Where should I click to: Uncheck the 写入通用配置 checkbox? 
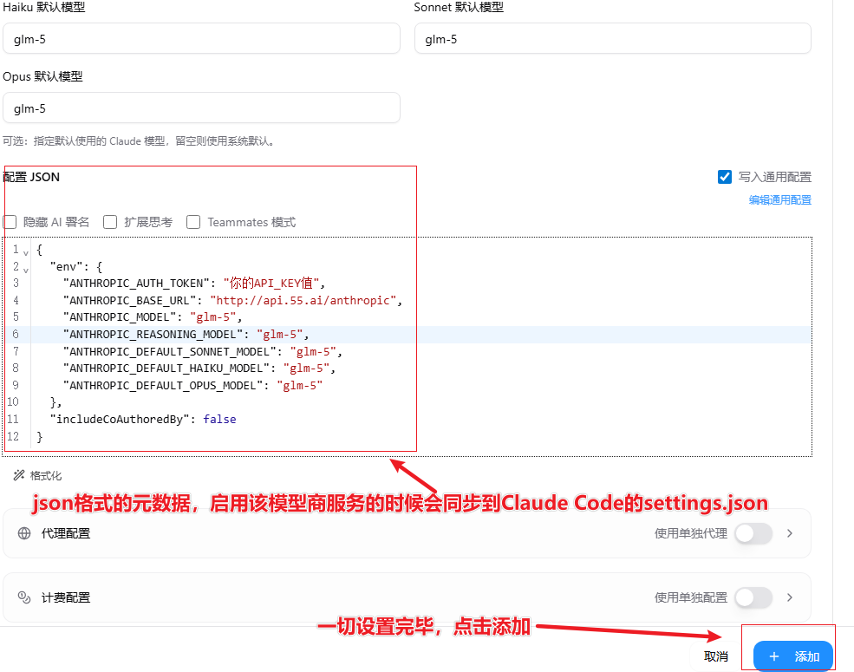[724, 177]
